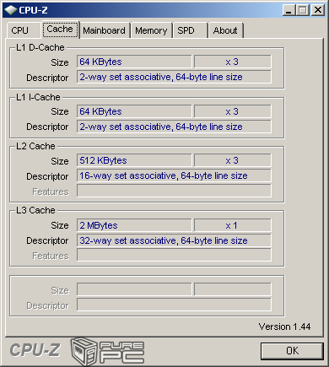Screen dimensions: 329x367
Task: Click the L1 I-Cache x 3 count field
Action: [233, 111]
